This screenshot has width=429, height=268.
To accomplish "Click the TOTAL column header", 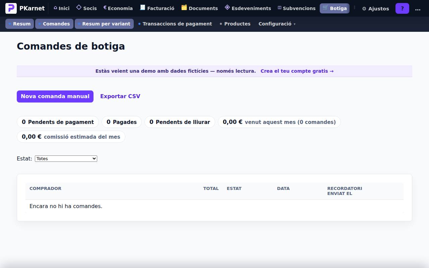I will click(211, 188).
